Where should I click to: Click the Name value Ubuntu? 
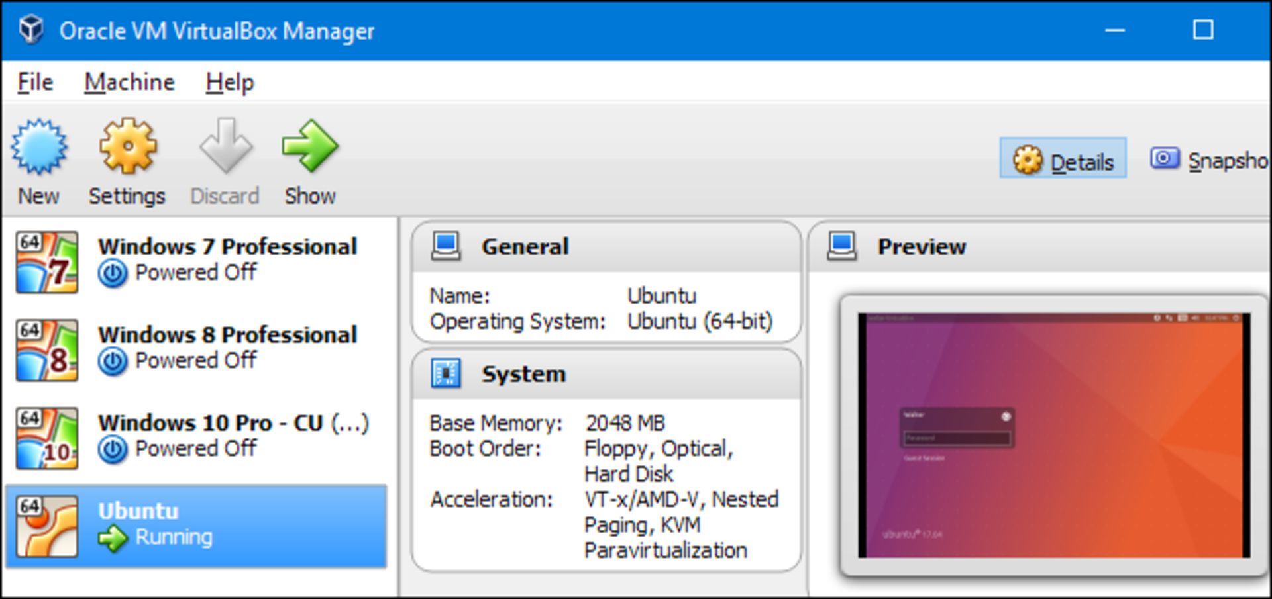click(662, 296)
